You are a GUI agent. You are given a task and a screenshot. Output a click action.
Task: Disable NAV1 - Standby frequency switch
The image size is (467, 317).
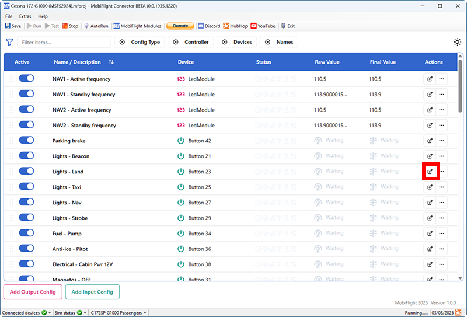pos(26,94)
